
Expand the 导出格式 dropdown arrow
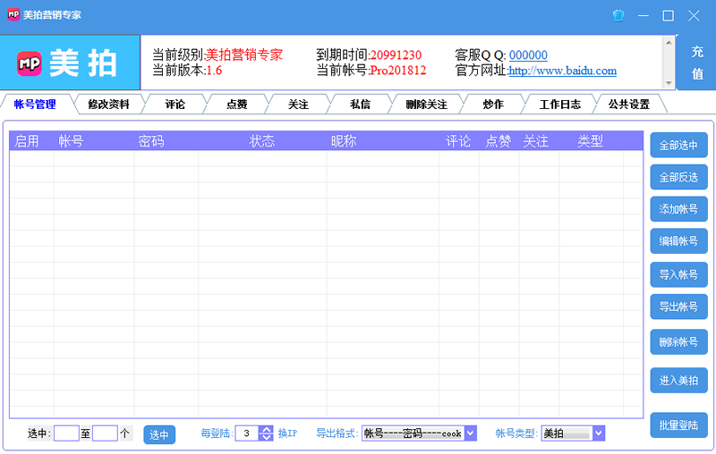pos(471,433)
